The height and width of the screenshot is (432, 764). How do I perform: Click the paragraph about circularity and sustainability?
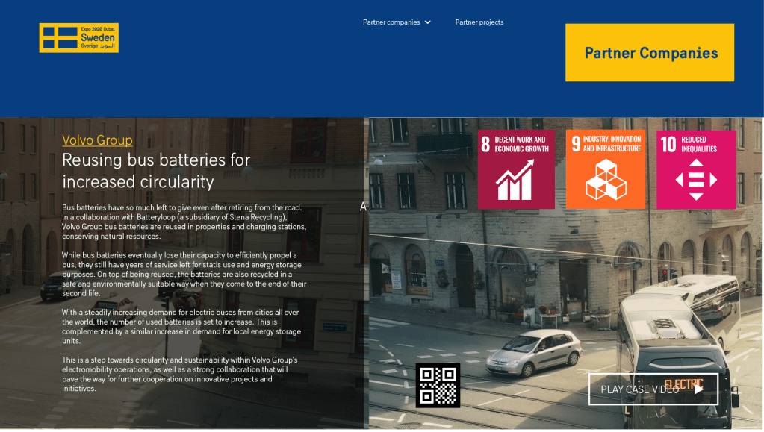pos(180,374)
